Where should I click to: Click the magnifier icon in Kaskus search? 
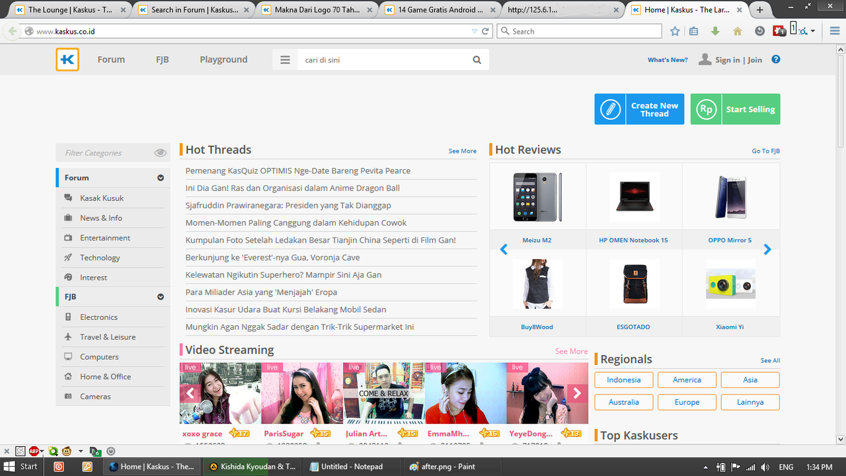477,59
